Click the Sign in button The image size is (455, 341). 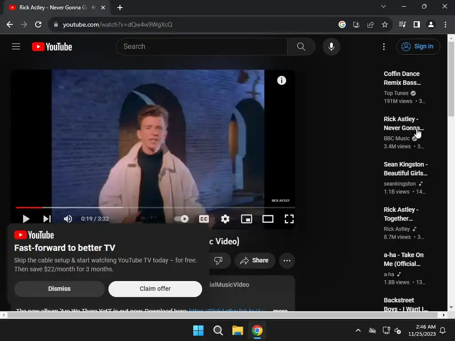[418, 46]
